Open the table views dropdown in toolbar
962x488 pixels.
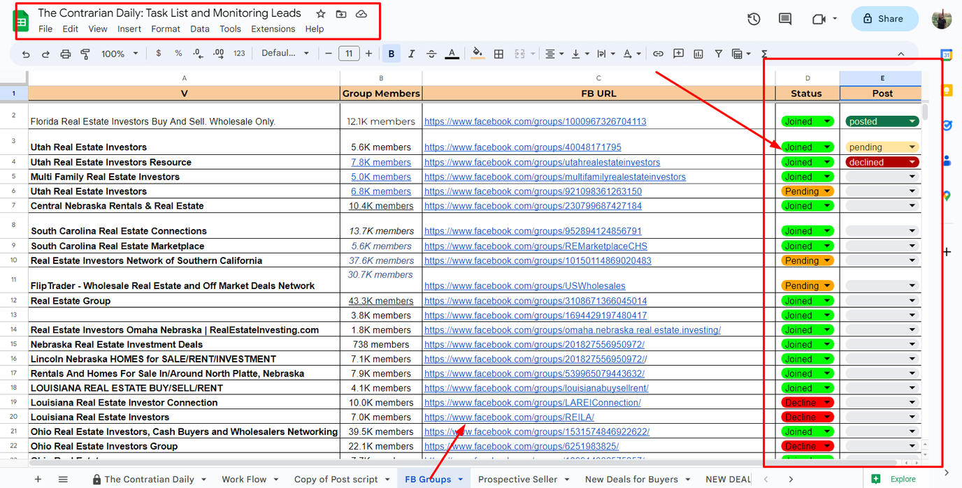[740, 54]
